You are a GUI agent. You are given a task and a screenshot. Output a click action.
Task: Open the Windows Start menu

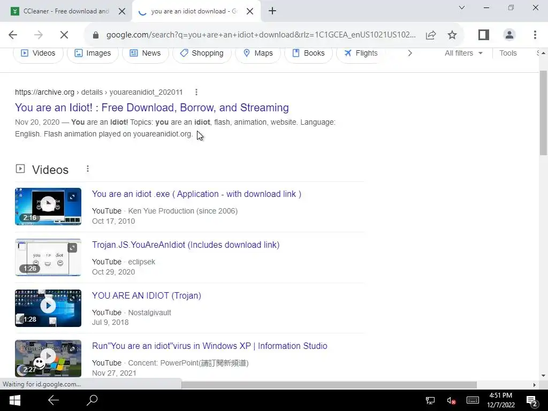click(14, 400)
